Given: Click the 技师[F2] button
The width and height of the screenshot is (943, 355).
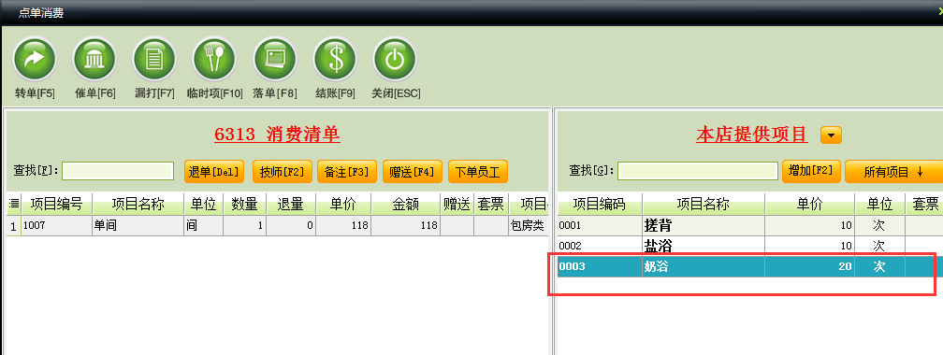Looking at the screenshot, I should pos(283,172).
